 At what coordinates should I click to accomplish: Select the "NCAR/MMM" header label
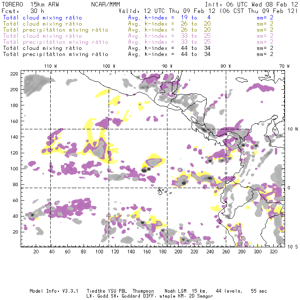[105, 4]
